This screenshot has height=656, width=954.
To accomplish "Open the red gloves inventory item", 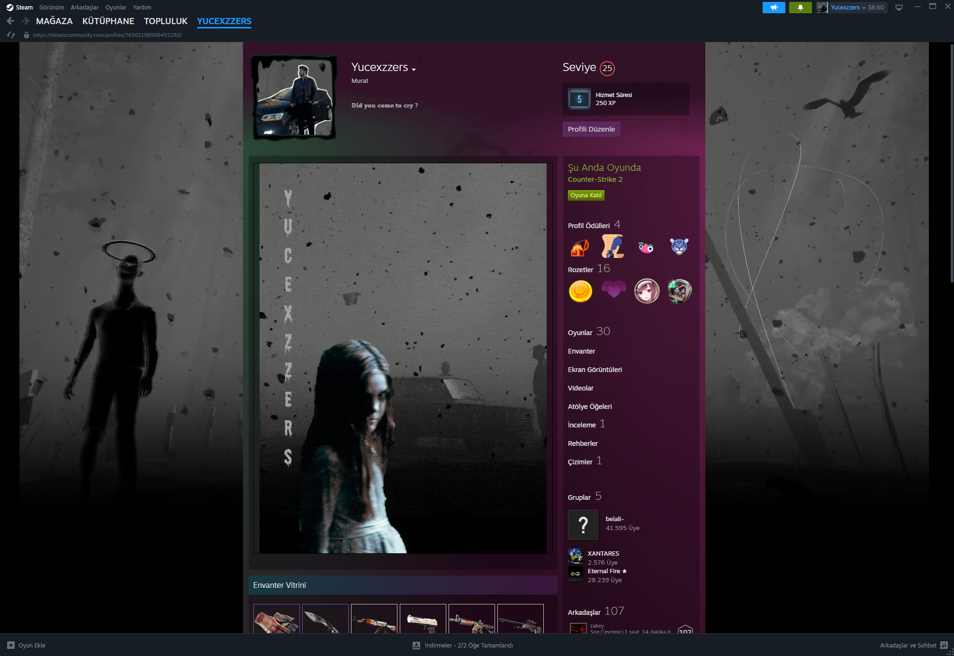I will tap(277, 619).
